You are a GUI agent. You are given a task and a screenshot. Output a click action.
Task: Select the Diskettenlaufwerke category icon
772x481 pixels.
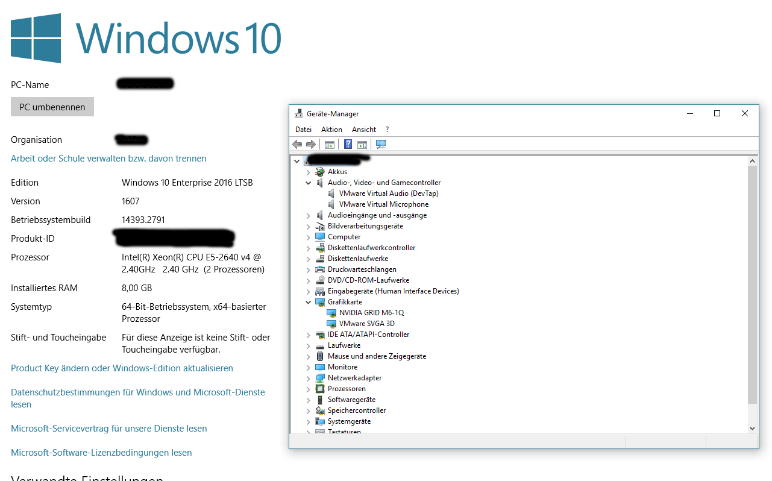click(x=320, y=259)
